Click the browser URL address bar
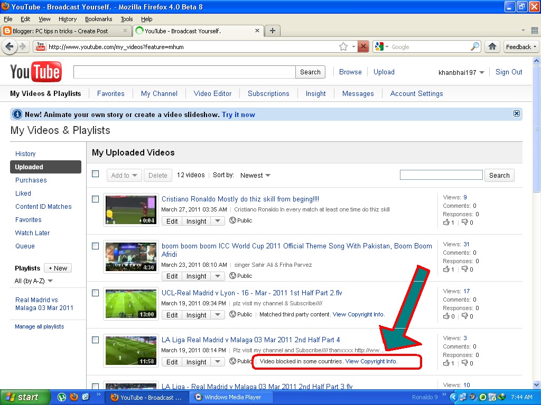The height and width of the screenshot is (405, 541). pyautogui.click(x=191, y=46)
